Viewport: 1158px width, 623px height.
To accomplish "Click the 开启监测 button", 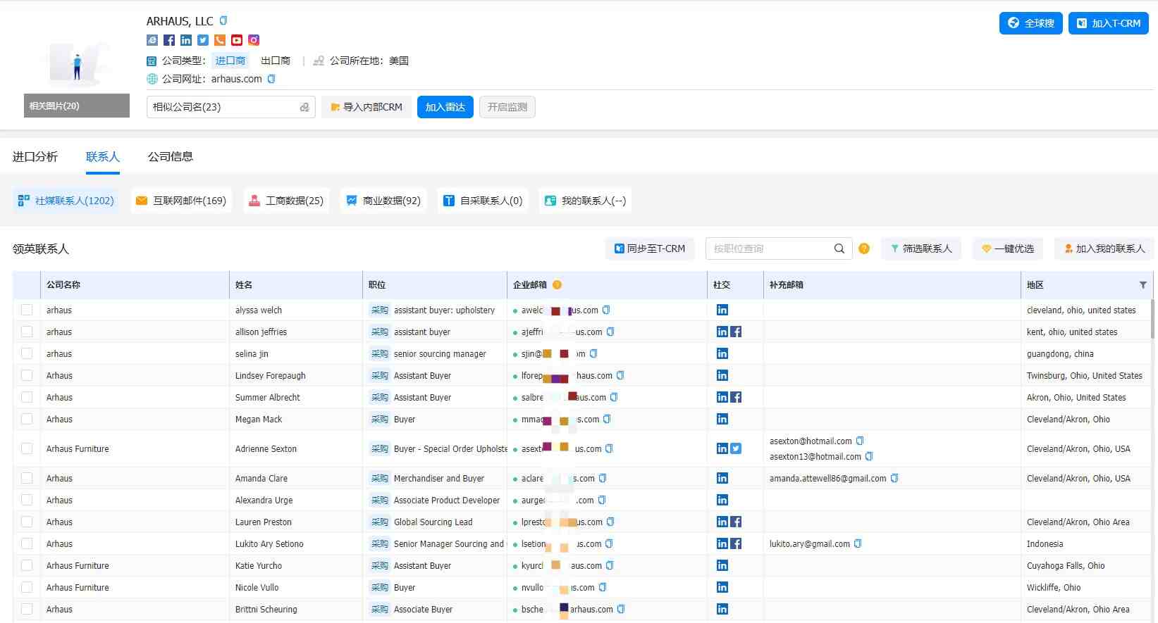I will pyautogui.click(x=507, y=107).
